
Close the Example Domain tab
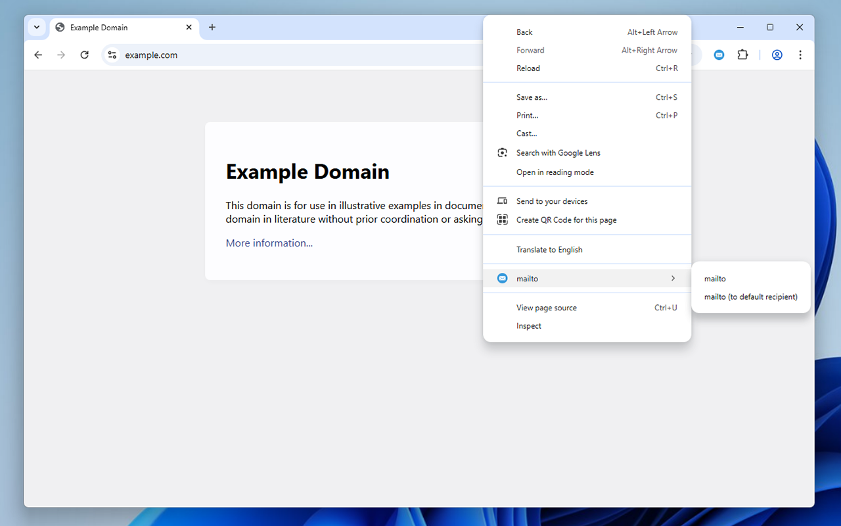pyautogui.click(x=189, y=28)
